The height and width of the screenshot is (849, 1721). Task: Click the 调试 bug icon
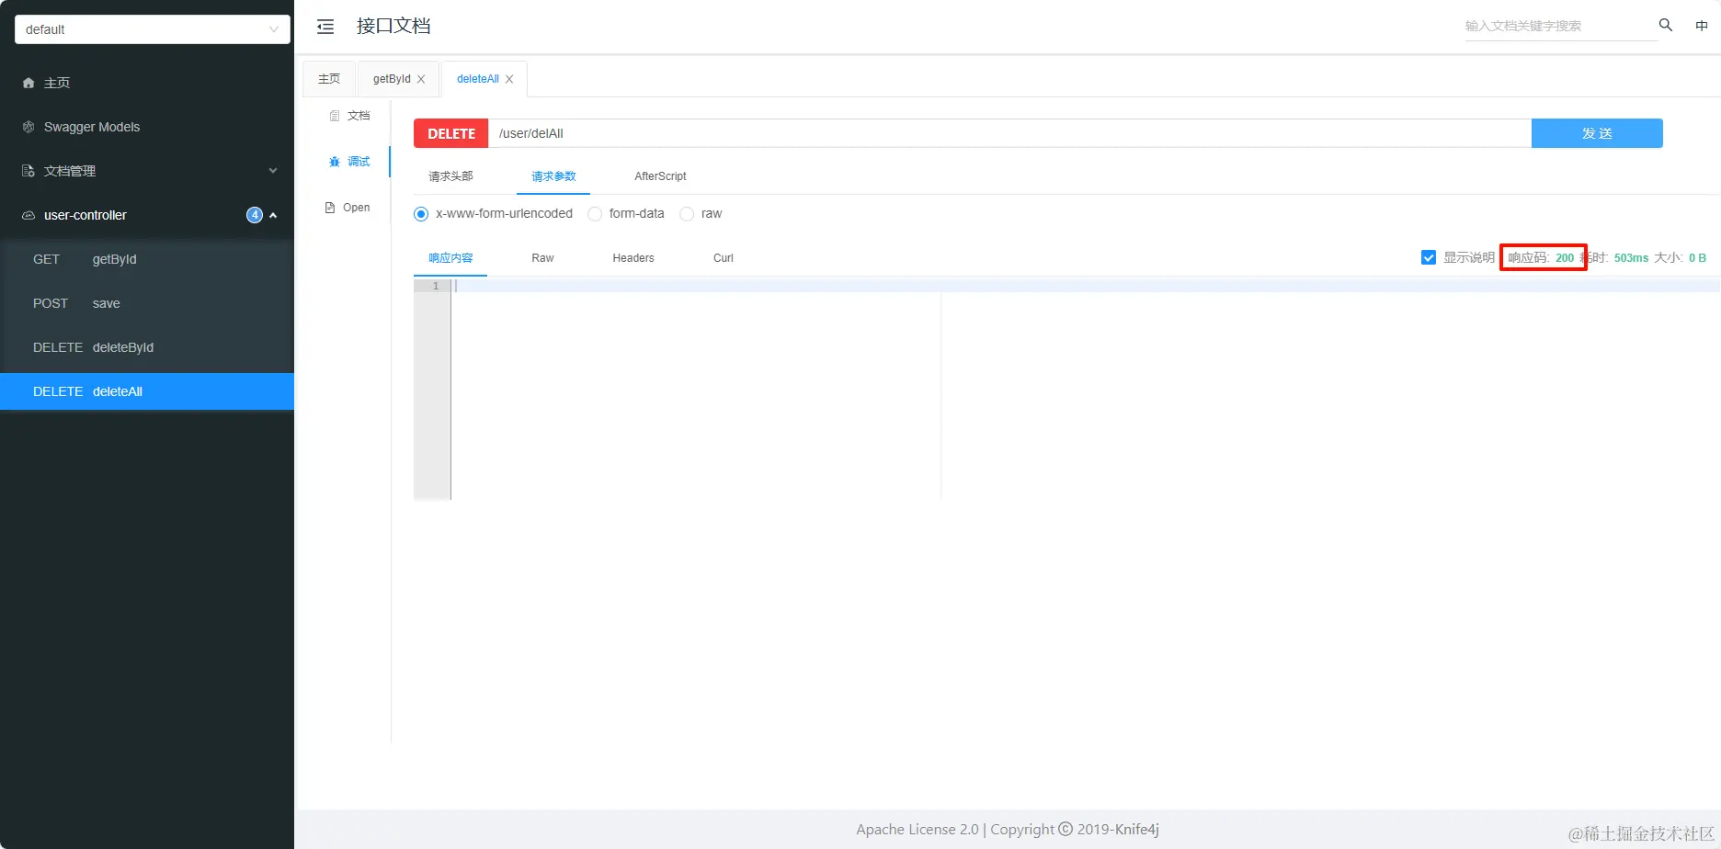[x=335, y=162]
